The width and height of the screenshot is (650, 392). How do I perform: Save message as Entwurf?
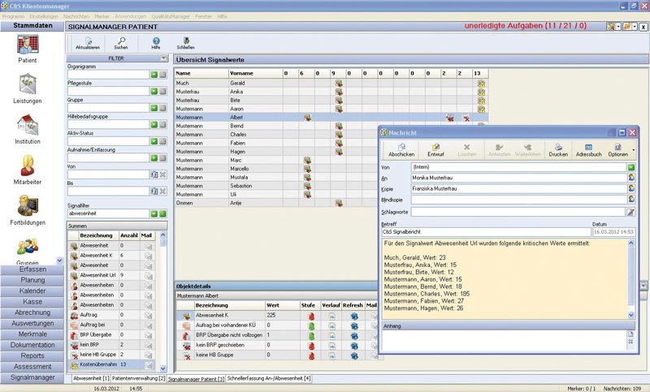[x=435, y=150]
